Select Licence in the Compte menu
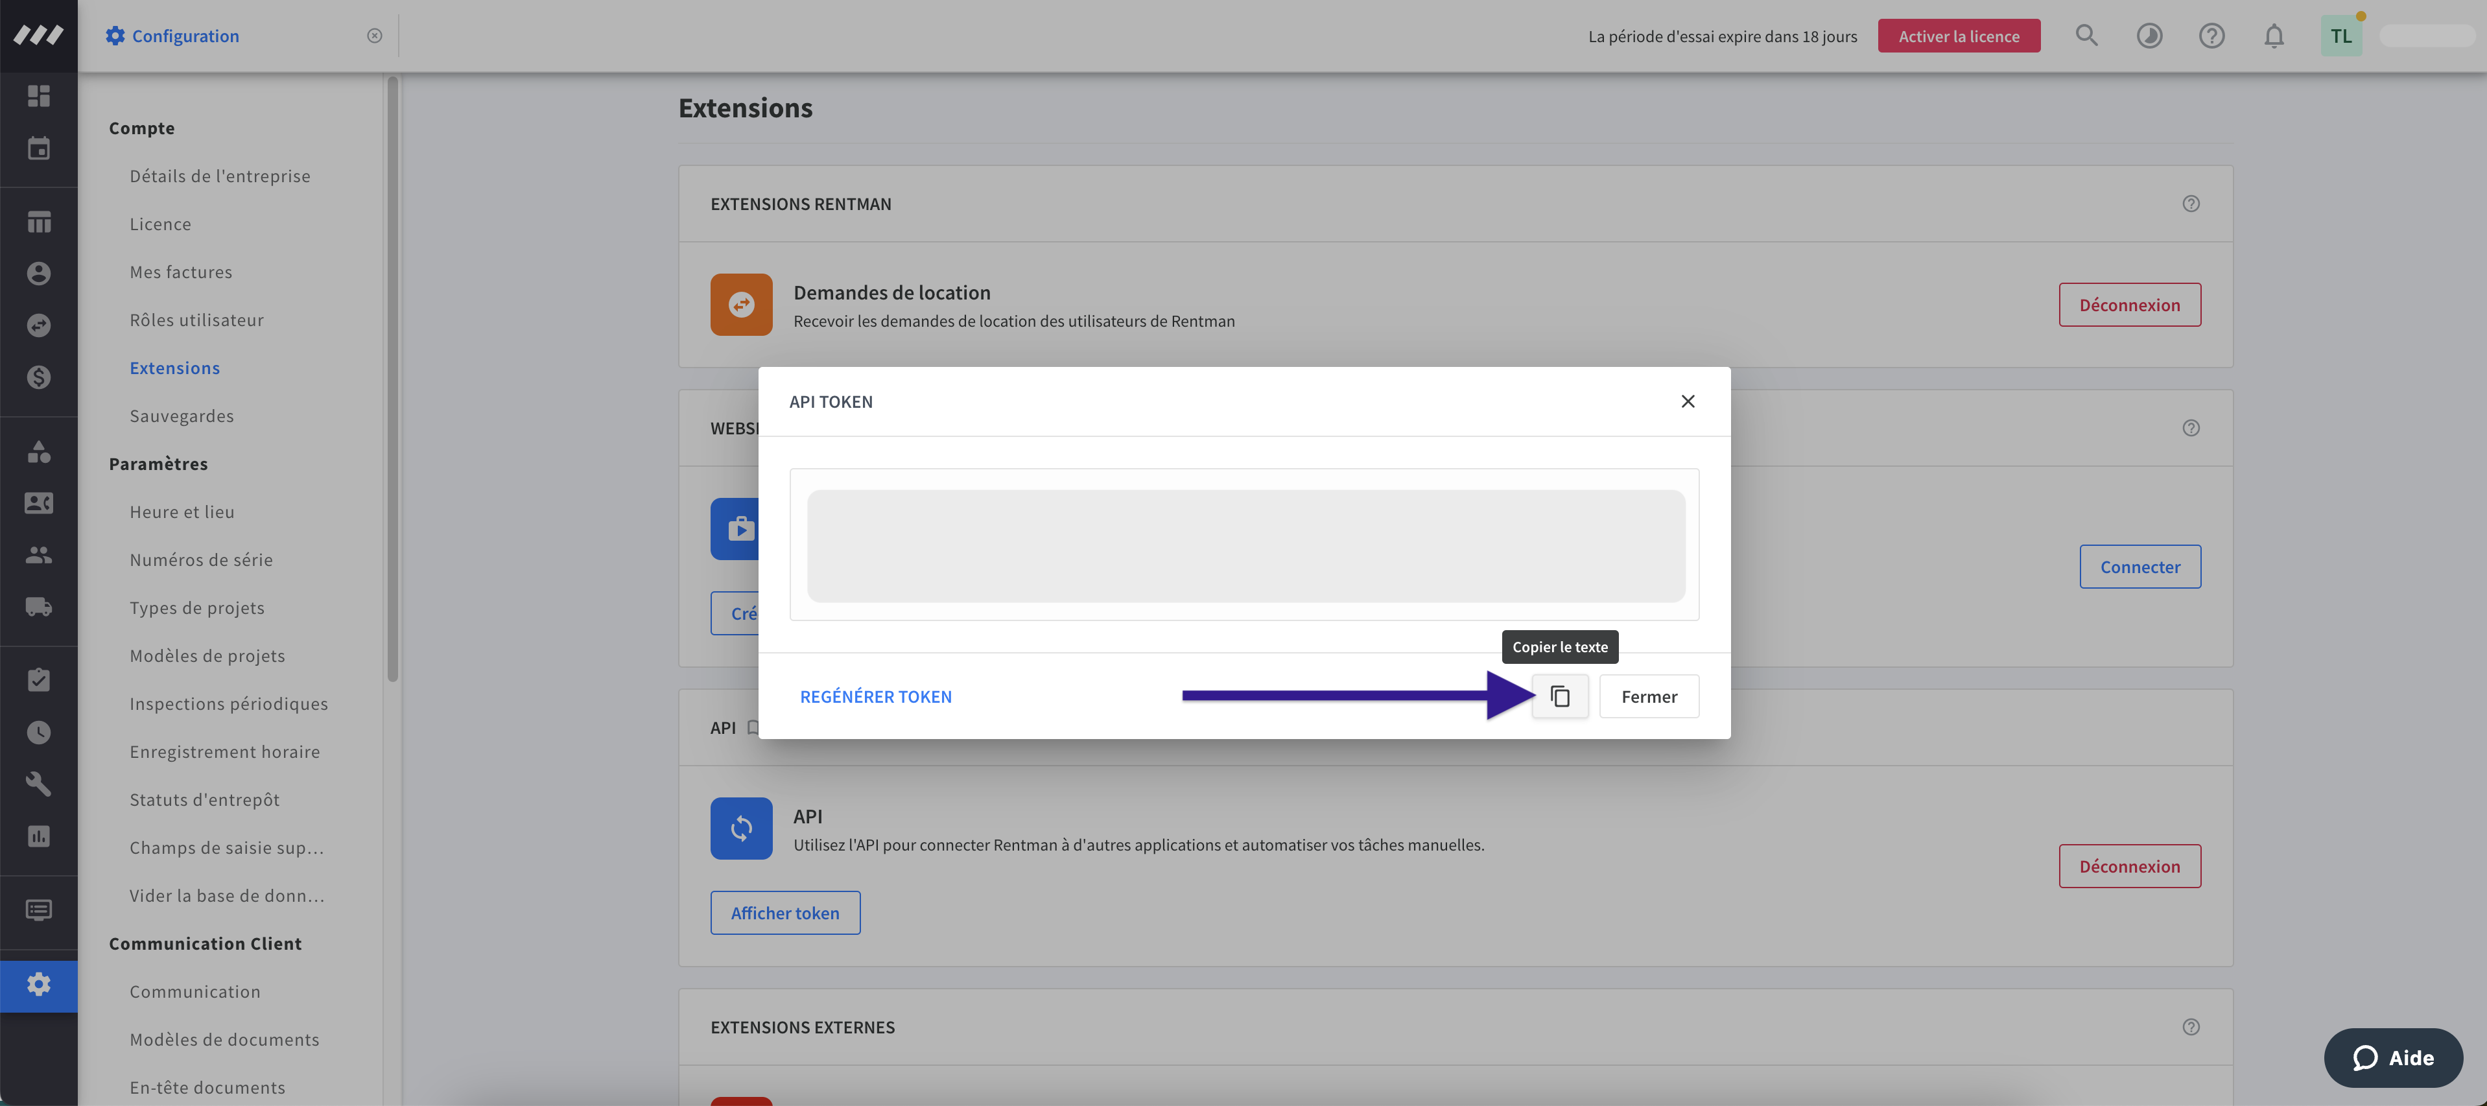 [160, 224]
